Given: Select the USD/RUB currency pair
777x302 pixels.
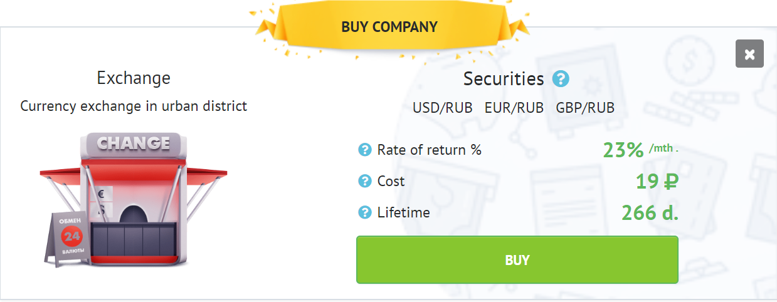Looking at the screenshot, I should pyautogui.click(x=443, y=108).
